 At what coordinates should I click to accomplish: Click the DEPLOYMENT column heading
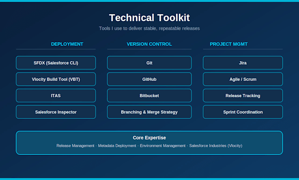tap(67, 44)
